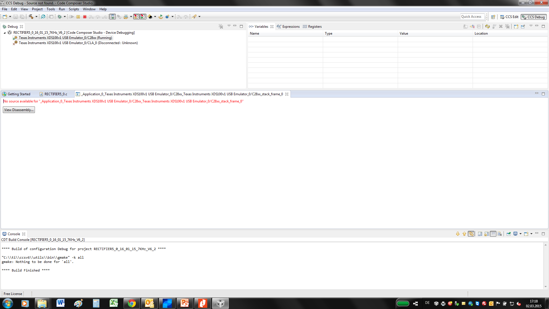Click the Pin Console icon
The height and width of the screenshot is (309, 549).
[x=508, y=234]
